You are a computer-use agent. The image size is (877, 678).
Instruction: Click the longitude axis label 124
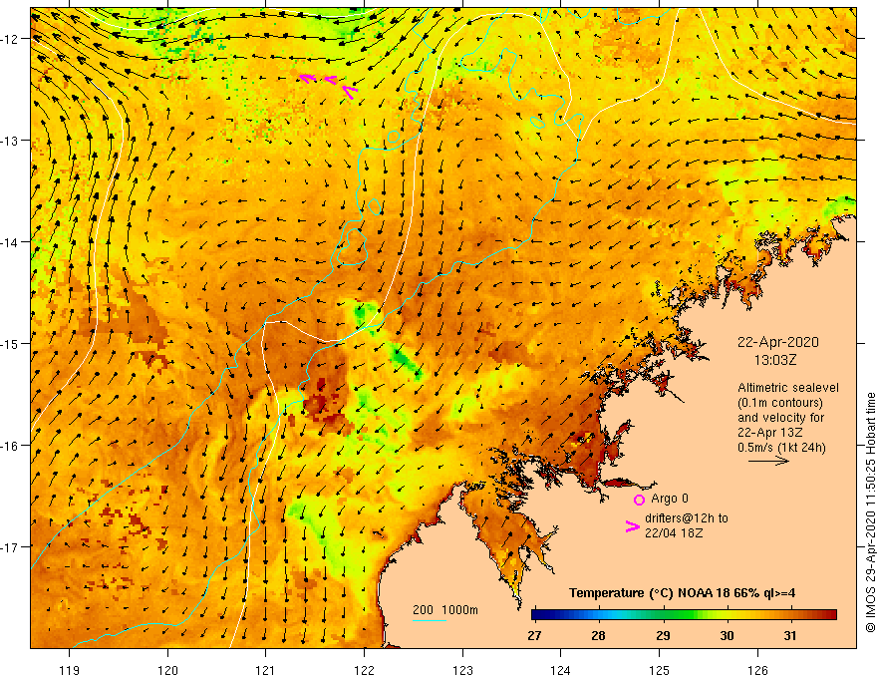[x=561, y=670]
